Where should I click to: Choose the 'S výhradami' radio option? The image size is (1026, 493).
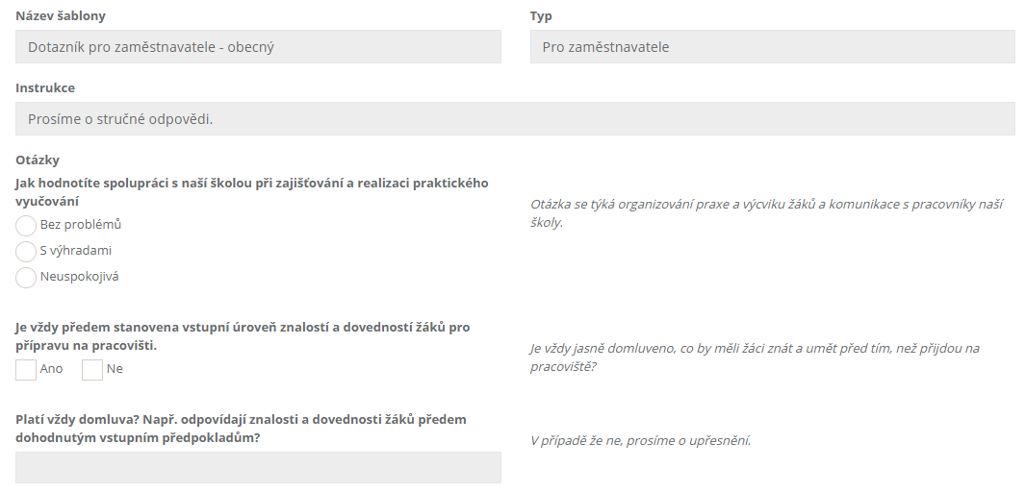26,252
